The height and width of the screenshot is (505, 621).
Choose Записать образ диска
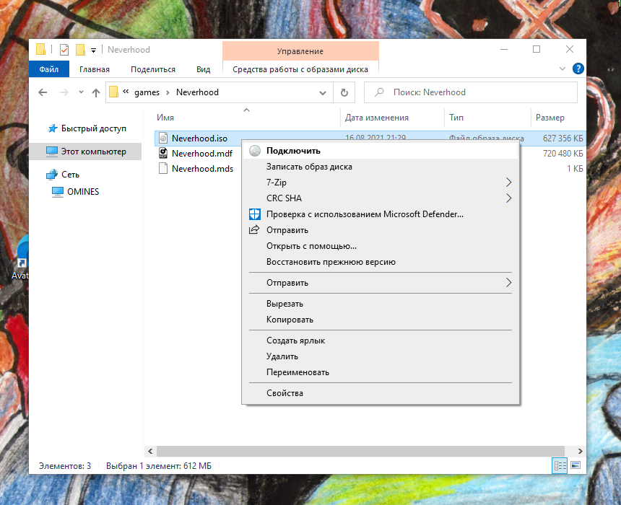pos(381,167)
